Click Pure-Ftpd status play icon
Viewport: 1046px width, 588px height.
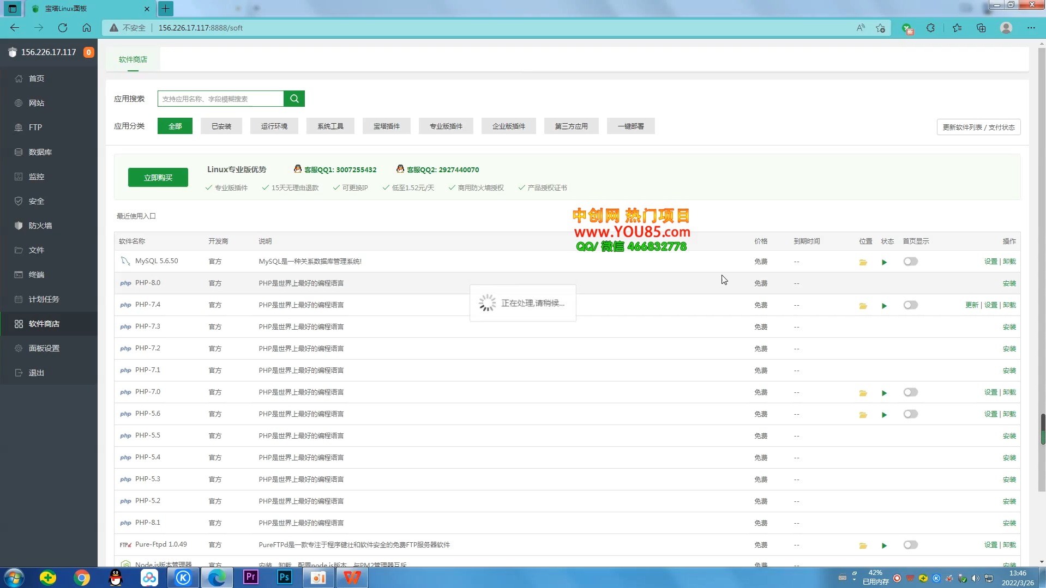click(x=884, y=545)
